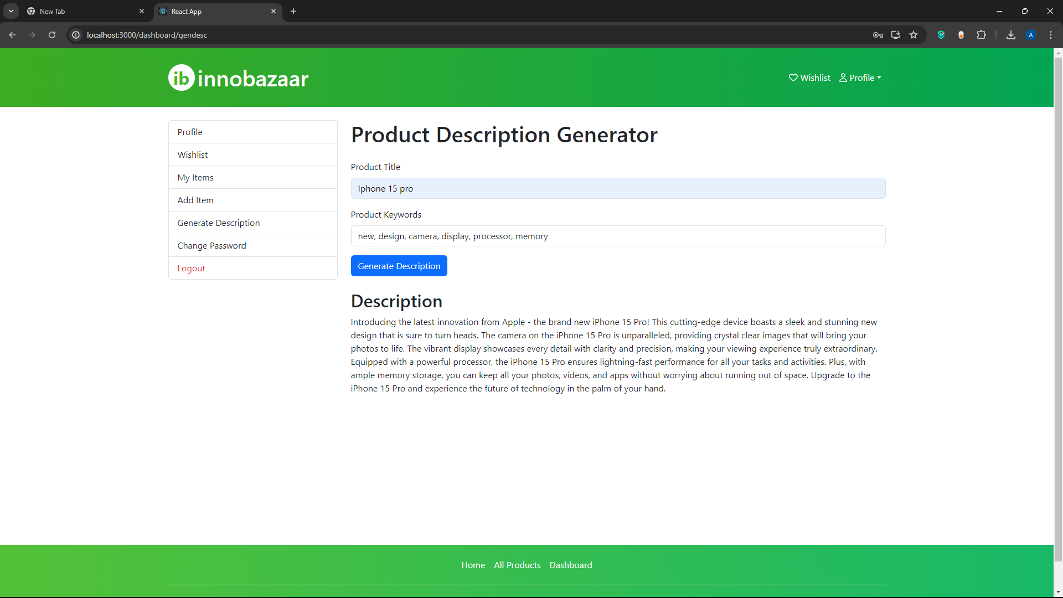The image size is (1063, 598).
Task: Click the person icon beside Profile in header
Action: click(843, 78)
